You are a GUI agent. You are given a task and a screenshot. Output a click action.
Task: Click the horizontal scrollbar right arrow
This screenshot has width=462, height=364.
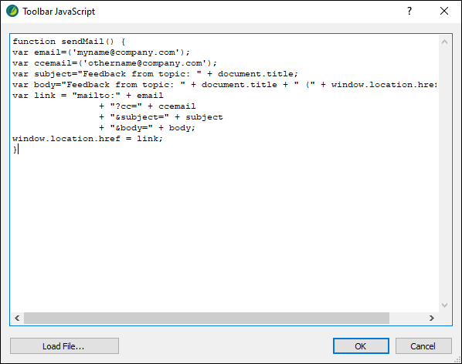pyautogui.click(x=432, y=318)
